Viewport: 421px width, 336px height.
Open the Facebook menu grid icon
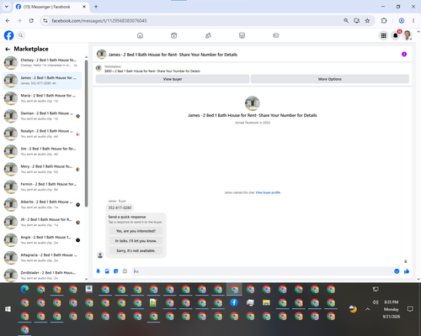coord(383,35)
